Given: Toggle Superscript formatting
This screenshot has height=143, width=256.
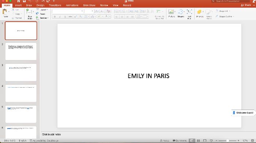Looking at the screenshot, I should pos(75,16).
